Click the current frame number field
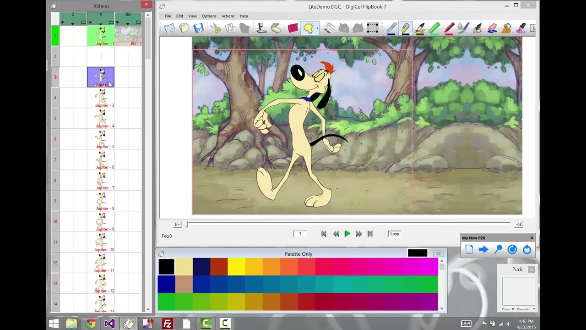Screen dimensions: 586x330 pyautogui.click(x=300, y=234)
